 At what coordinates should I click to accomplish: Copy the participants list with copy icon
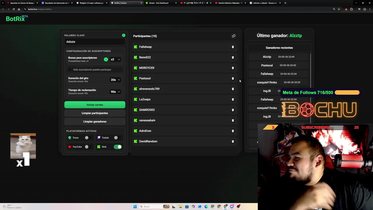tap(233, 36)
